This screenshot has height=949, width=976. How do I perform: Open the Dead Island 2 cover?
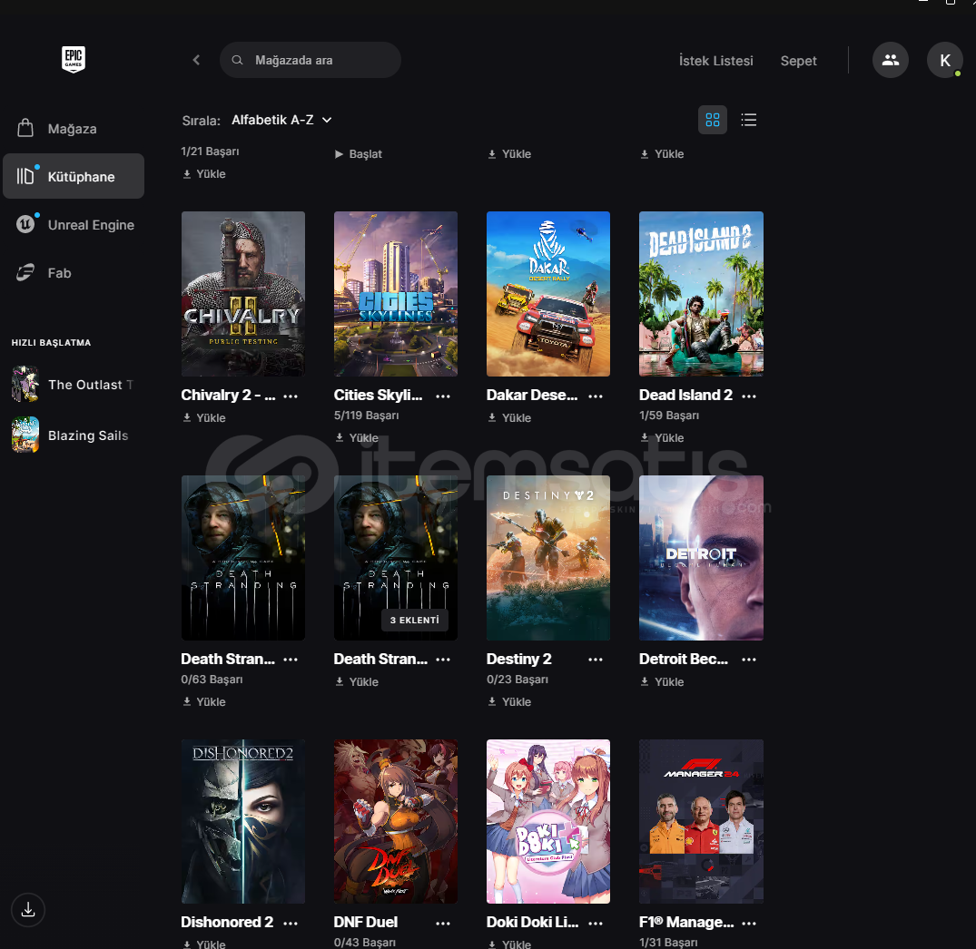coord(701,294)
